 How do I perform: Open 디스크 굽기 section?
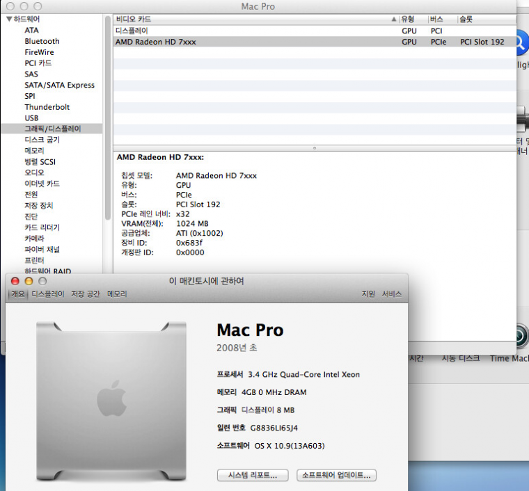42,140
